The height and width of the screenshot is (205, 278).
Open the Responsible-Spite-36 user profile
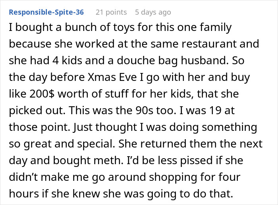pos(46,12)
